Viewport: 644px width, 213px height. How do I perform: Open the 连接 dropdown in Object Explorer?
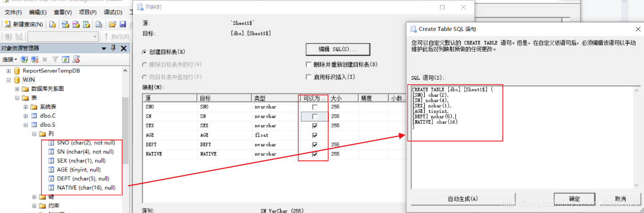(10, 59)
